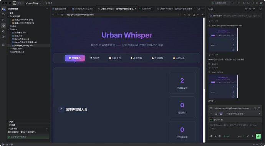The image size is (265, 146).
Task: Select the 历史记录 tab in the web app
Action: pos(179,58)
